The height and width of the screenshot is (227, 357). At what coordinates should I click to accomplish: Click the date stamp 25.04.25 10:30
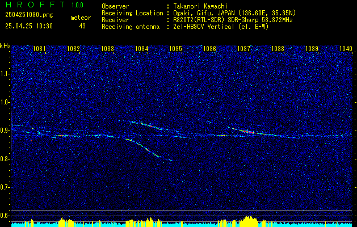(x=29, y=26)
